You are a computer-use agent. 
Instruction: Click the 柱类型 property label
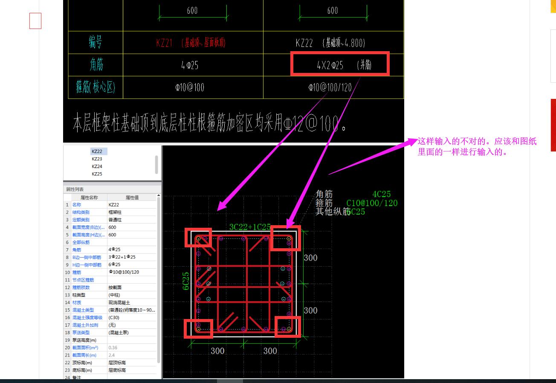pos(79,295)
